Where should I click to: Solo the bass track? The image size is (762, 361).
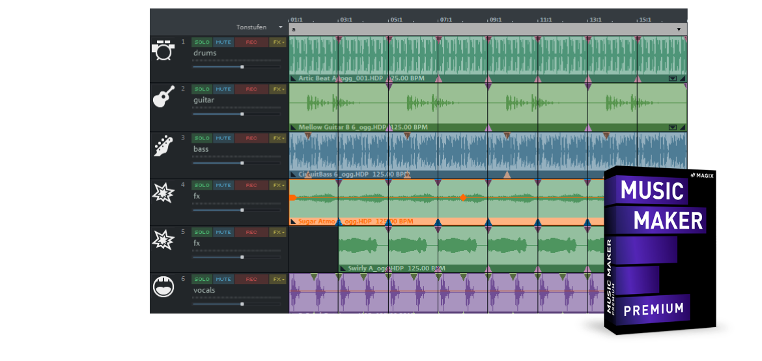coord(202,138)
